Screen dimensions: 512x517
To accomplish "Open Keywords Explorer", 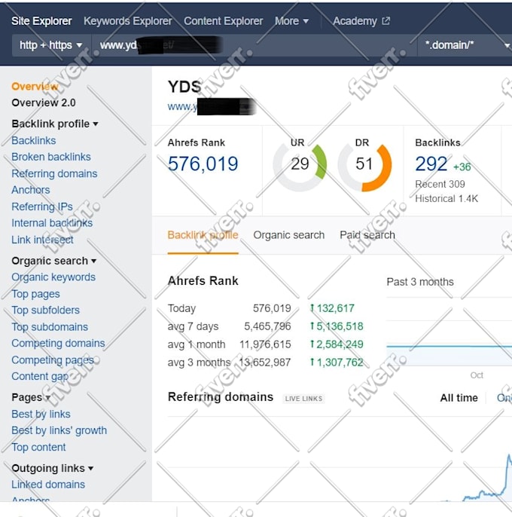I will (128, 21).
